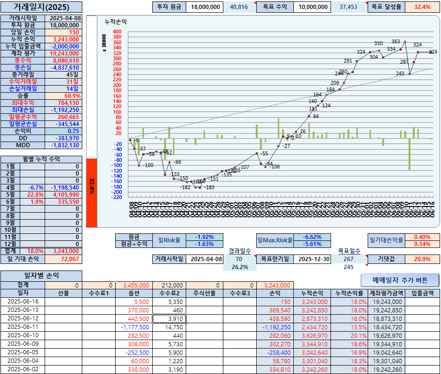The height and width of the screenshot is (374, 441).
Task: Click the 당일 손익 value 150
Action: (x=63, y=32)
